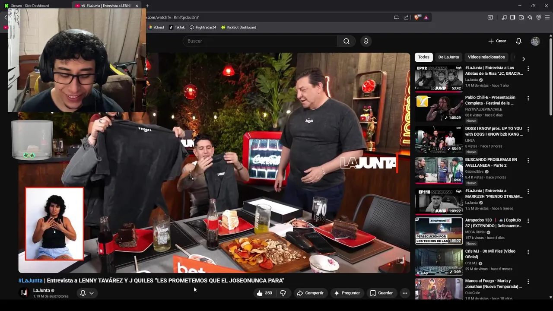Click the Buscar search field
The height and width of the screenshot is (311, 553).
[x=260, y=41]
